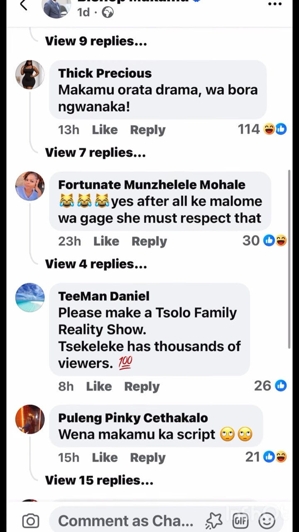The height and width of the screenshot is (532, 299).
Task: Open Thick Precious profile name
Action: click(105, 73)
